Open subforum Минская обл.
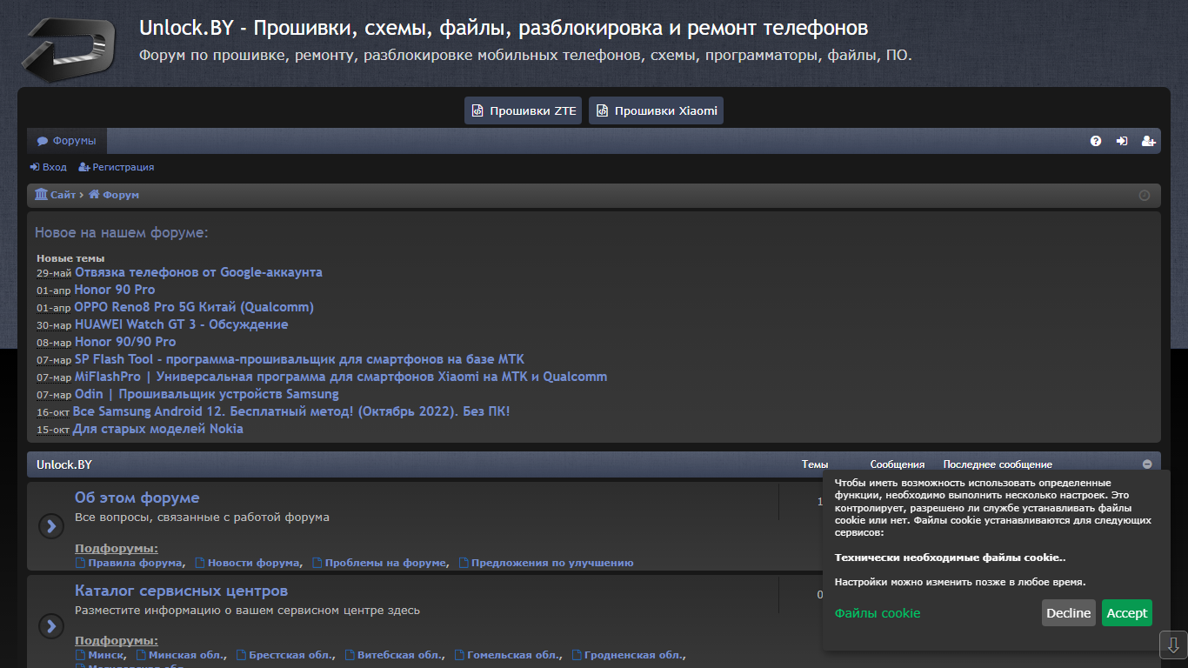 (180, 655)
